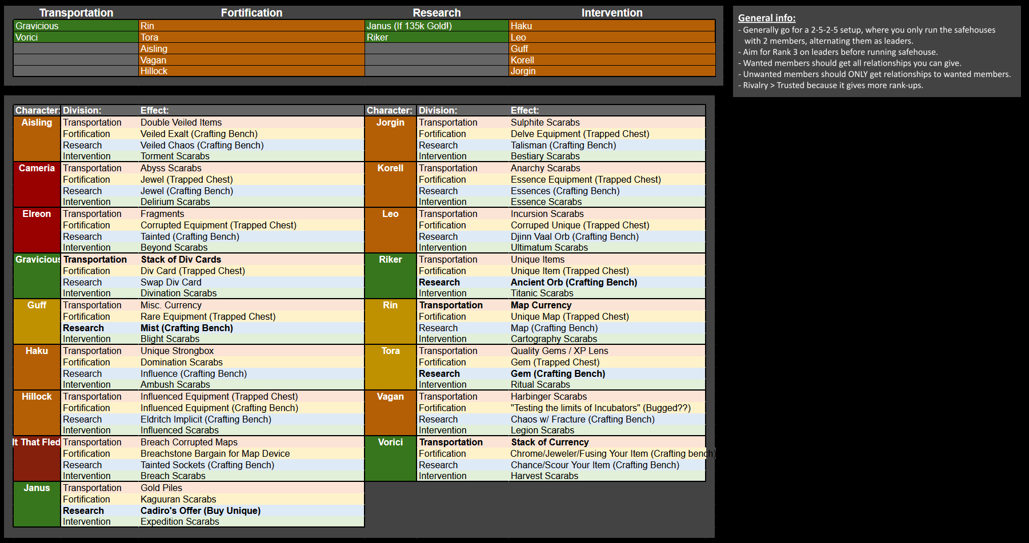Click 'Breachstone Bargain for Map Device' cell
The image size is (1029, 543).
point(251,453)
